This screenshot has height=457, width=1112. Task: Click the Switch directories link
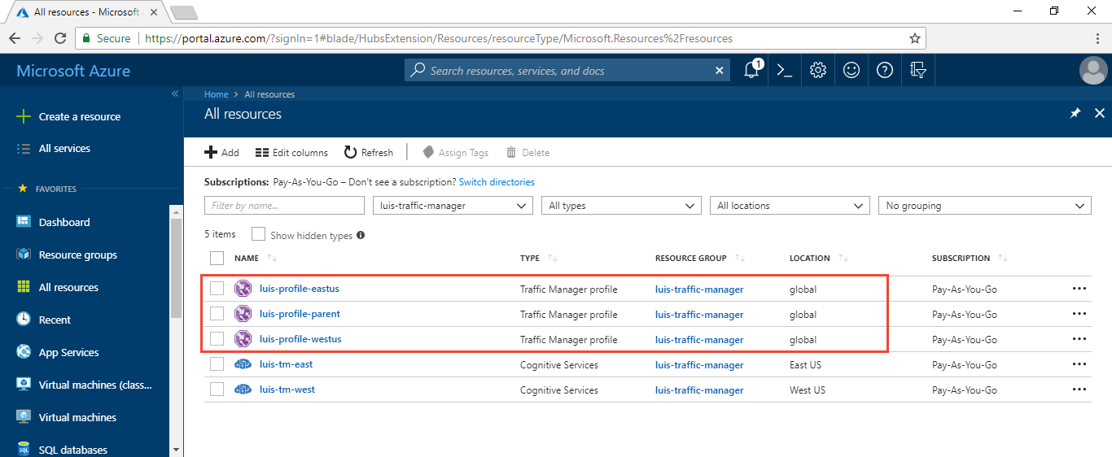497,182
